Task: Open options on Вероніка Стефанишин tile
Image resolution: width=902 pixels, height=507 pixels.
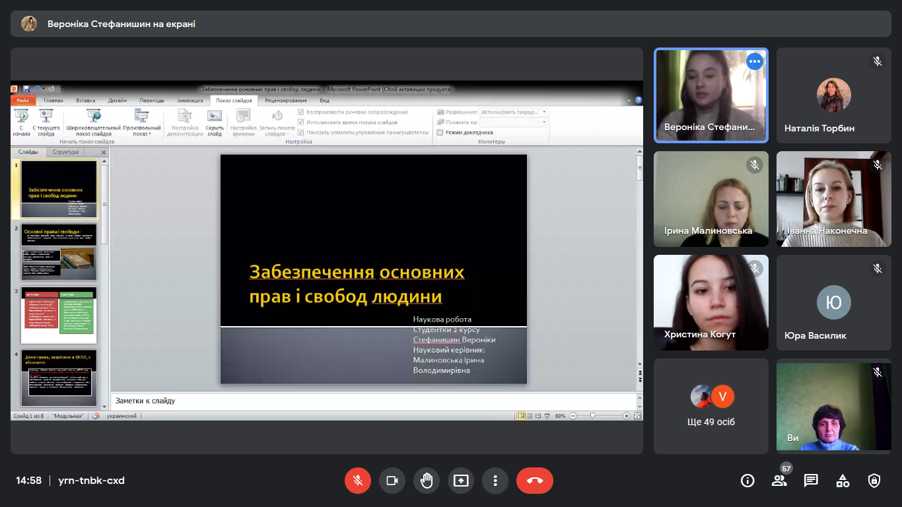Action: pos(754,61)
